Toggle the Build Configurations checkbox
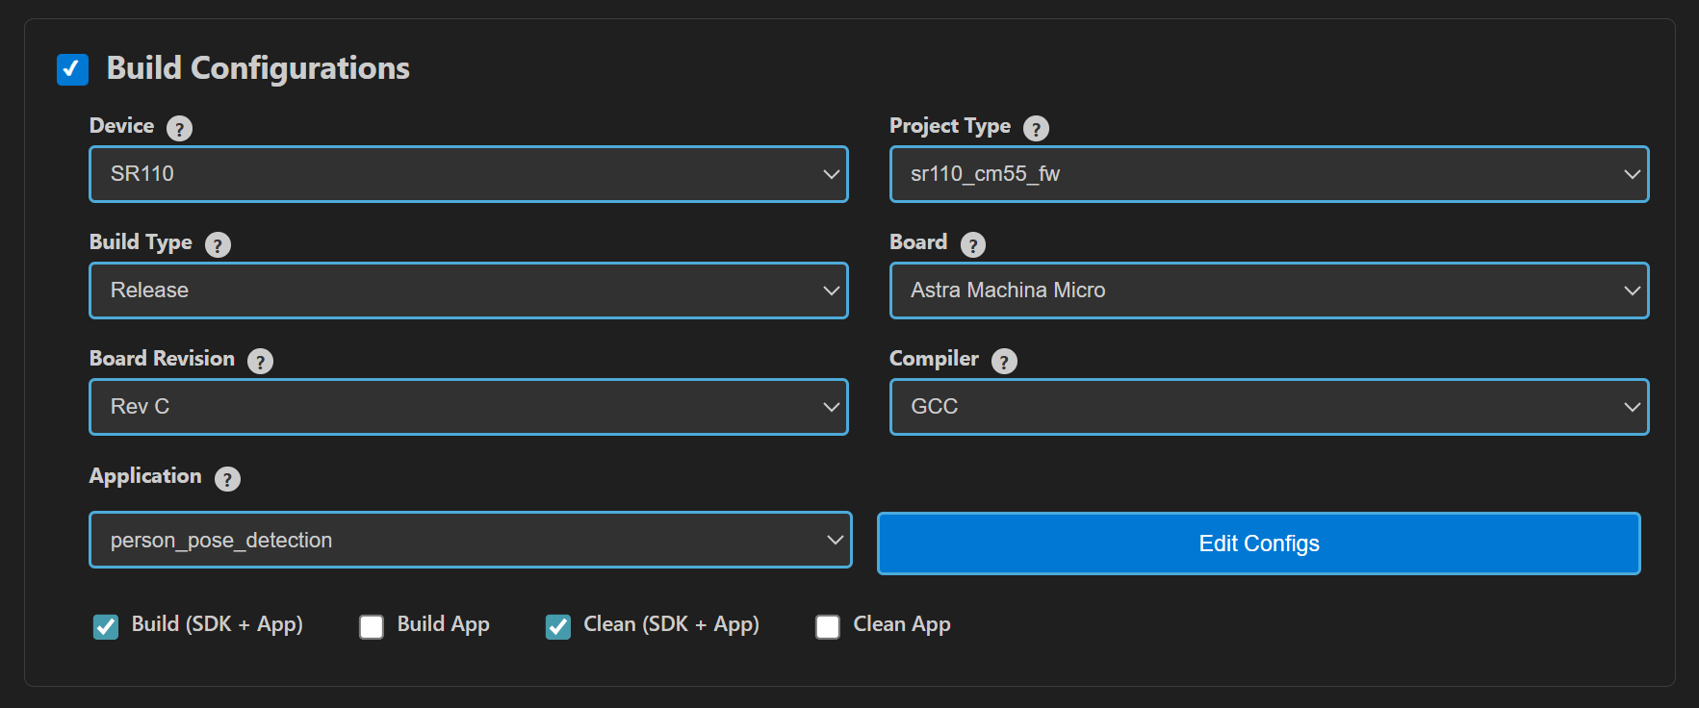1699x708 pixels. 72,69
